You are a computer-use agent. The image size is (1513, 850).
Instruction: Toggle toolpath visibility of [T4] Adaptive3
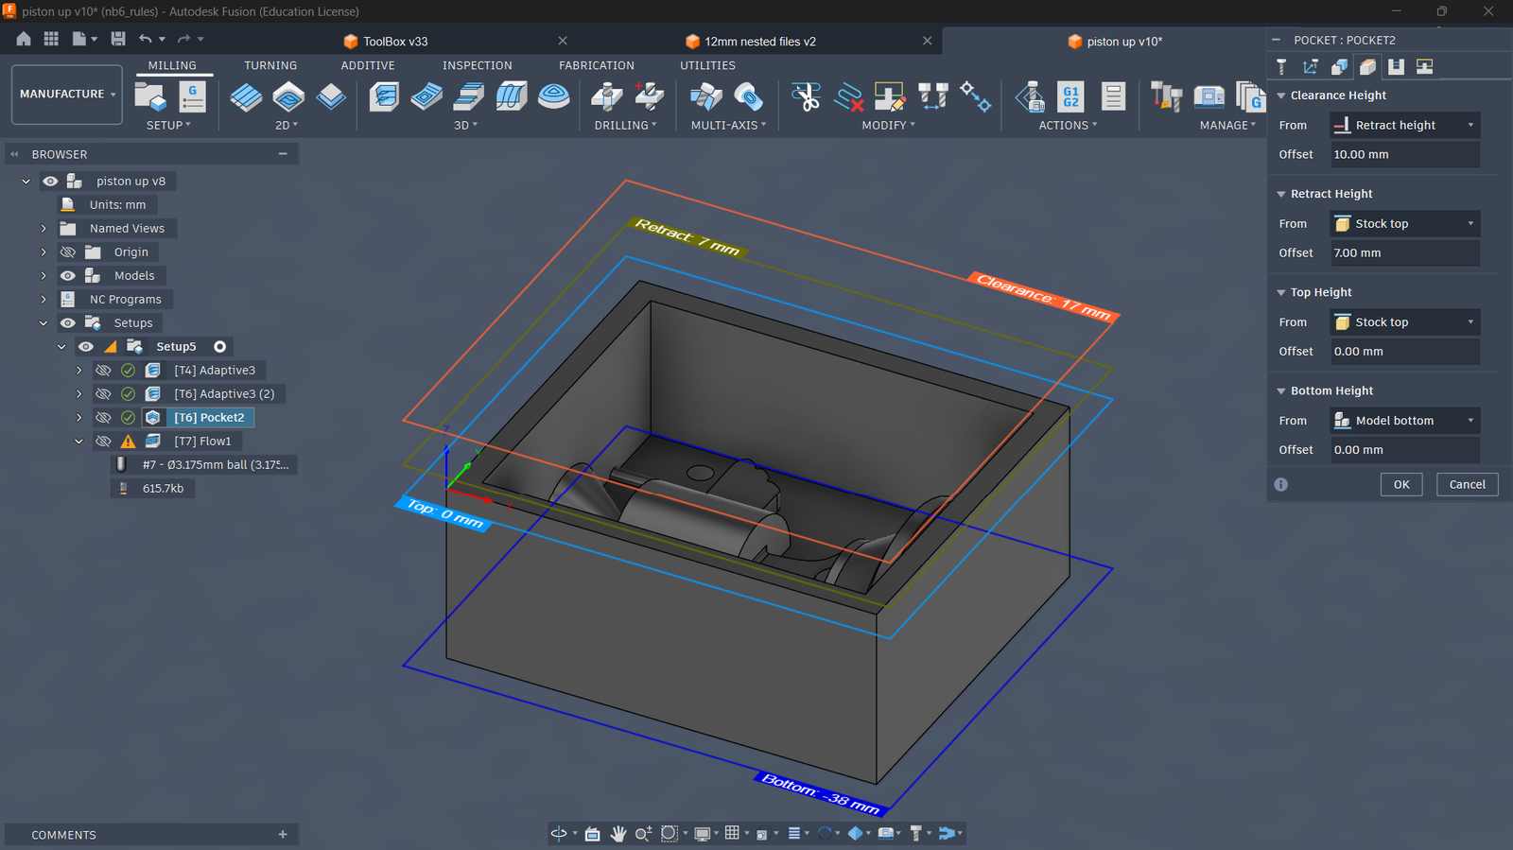pyautogui.click(x=103, y=370)
